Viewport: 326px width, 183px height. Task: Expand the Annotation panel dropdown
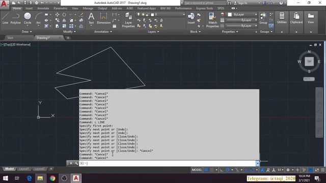click(x=103, y=32)
